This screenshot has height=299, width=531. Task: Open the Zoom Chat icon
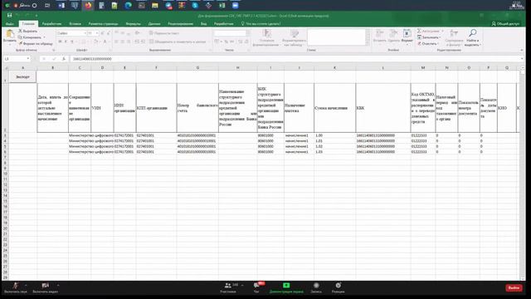pos(256,286)
